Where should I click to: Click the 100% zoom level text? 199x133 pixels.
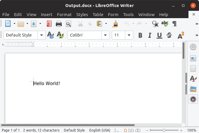191,130
